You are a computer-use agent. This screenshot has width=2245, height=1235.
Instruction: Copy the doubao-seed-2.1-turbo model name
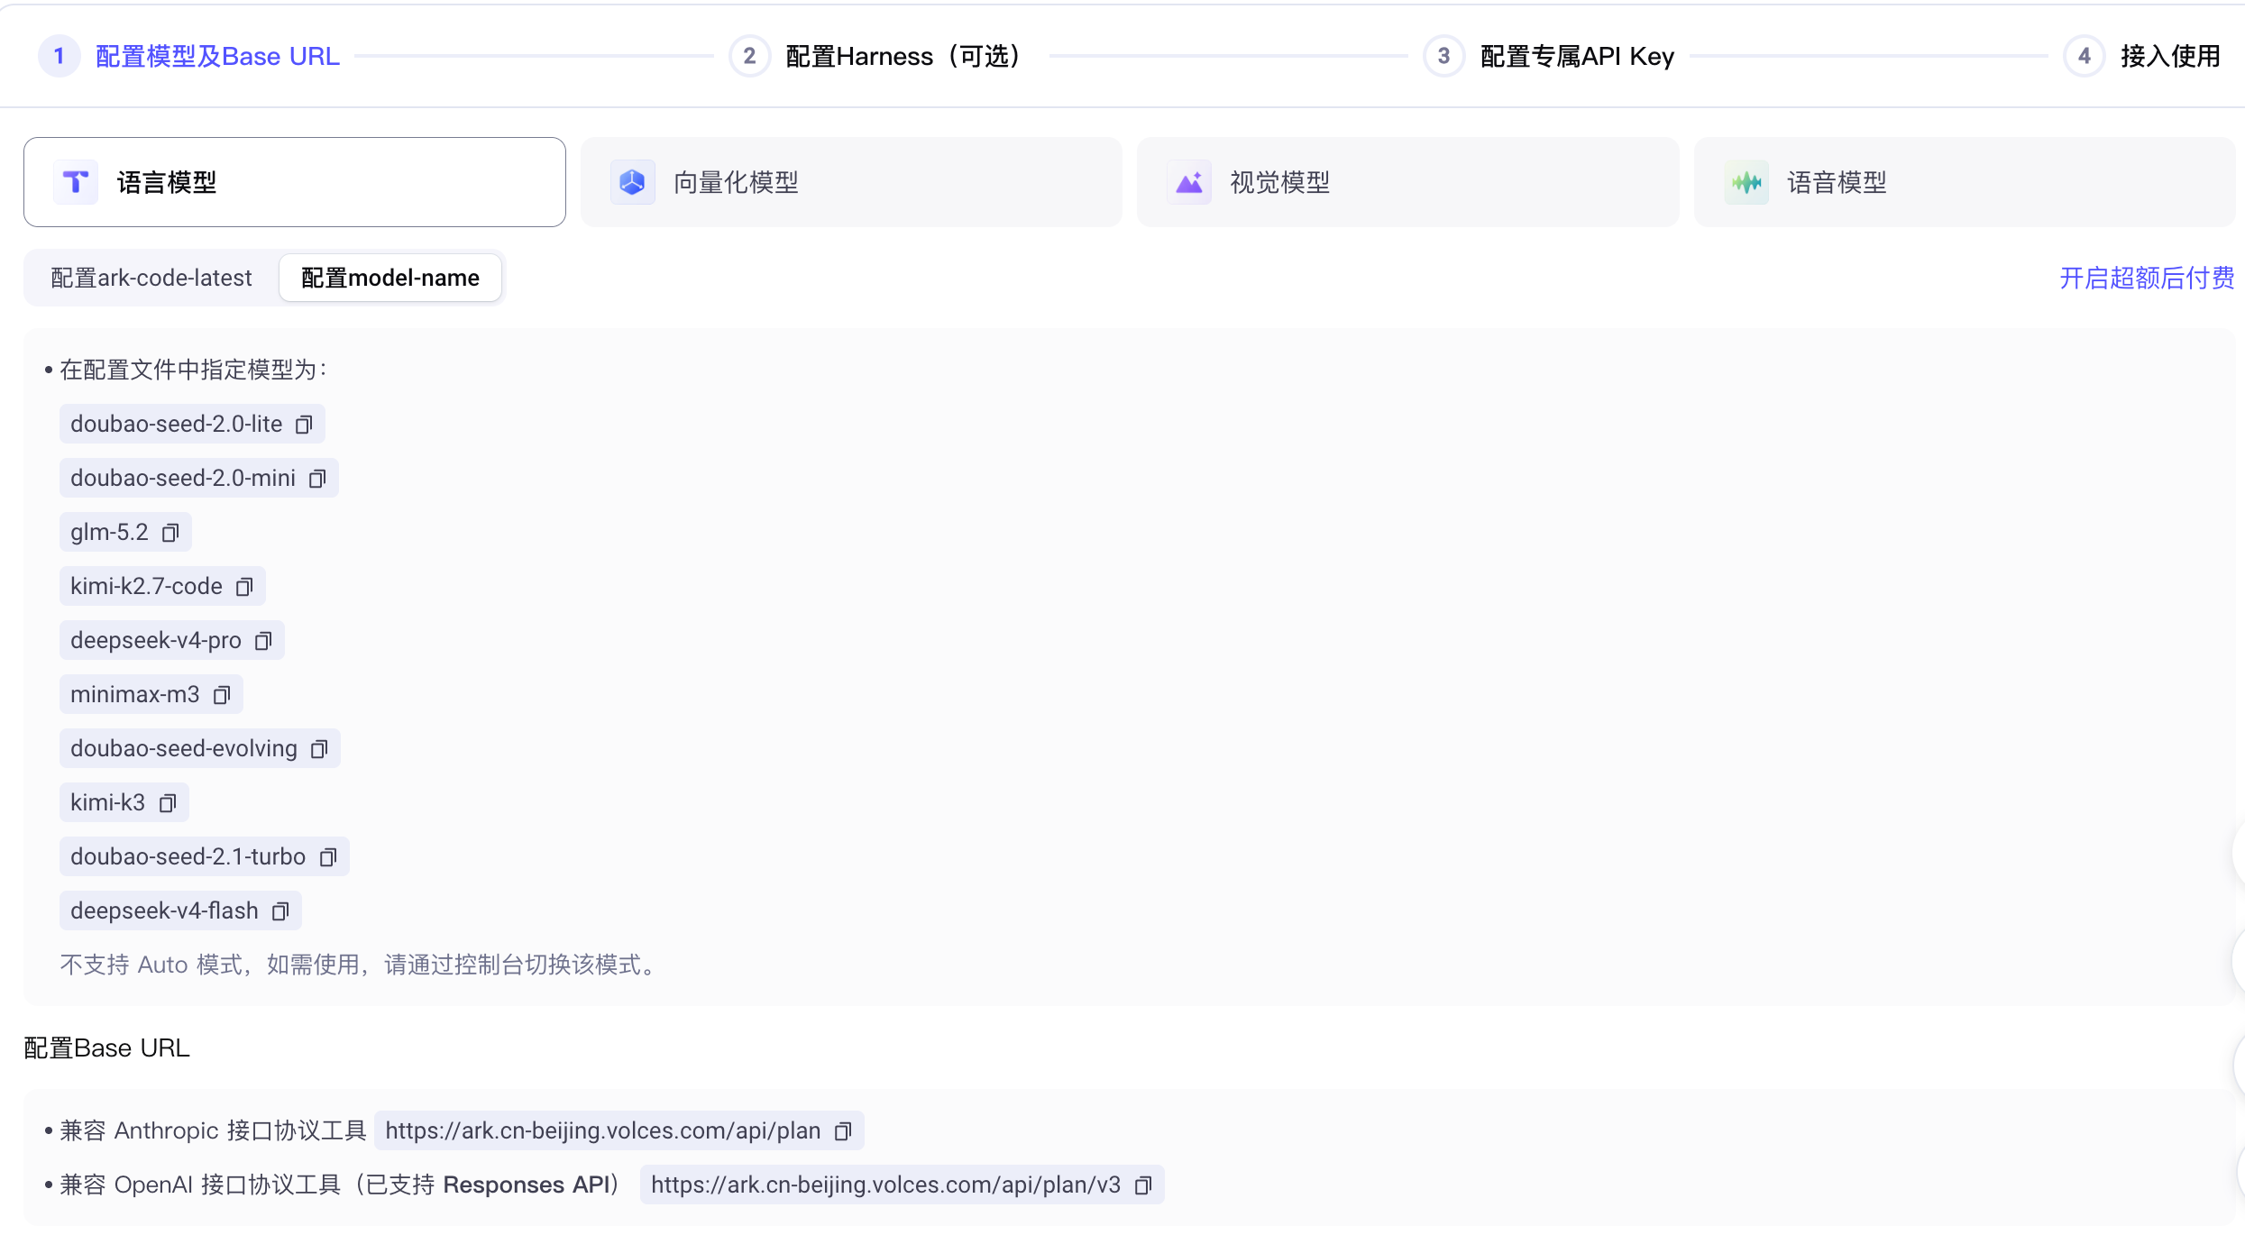point(328,857)
